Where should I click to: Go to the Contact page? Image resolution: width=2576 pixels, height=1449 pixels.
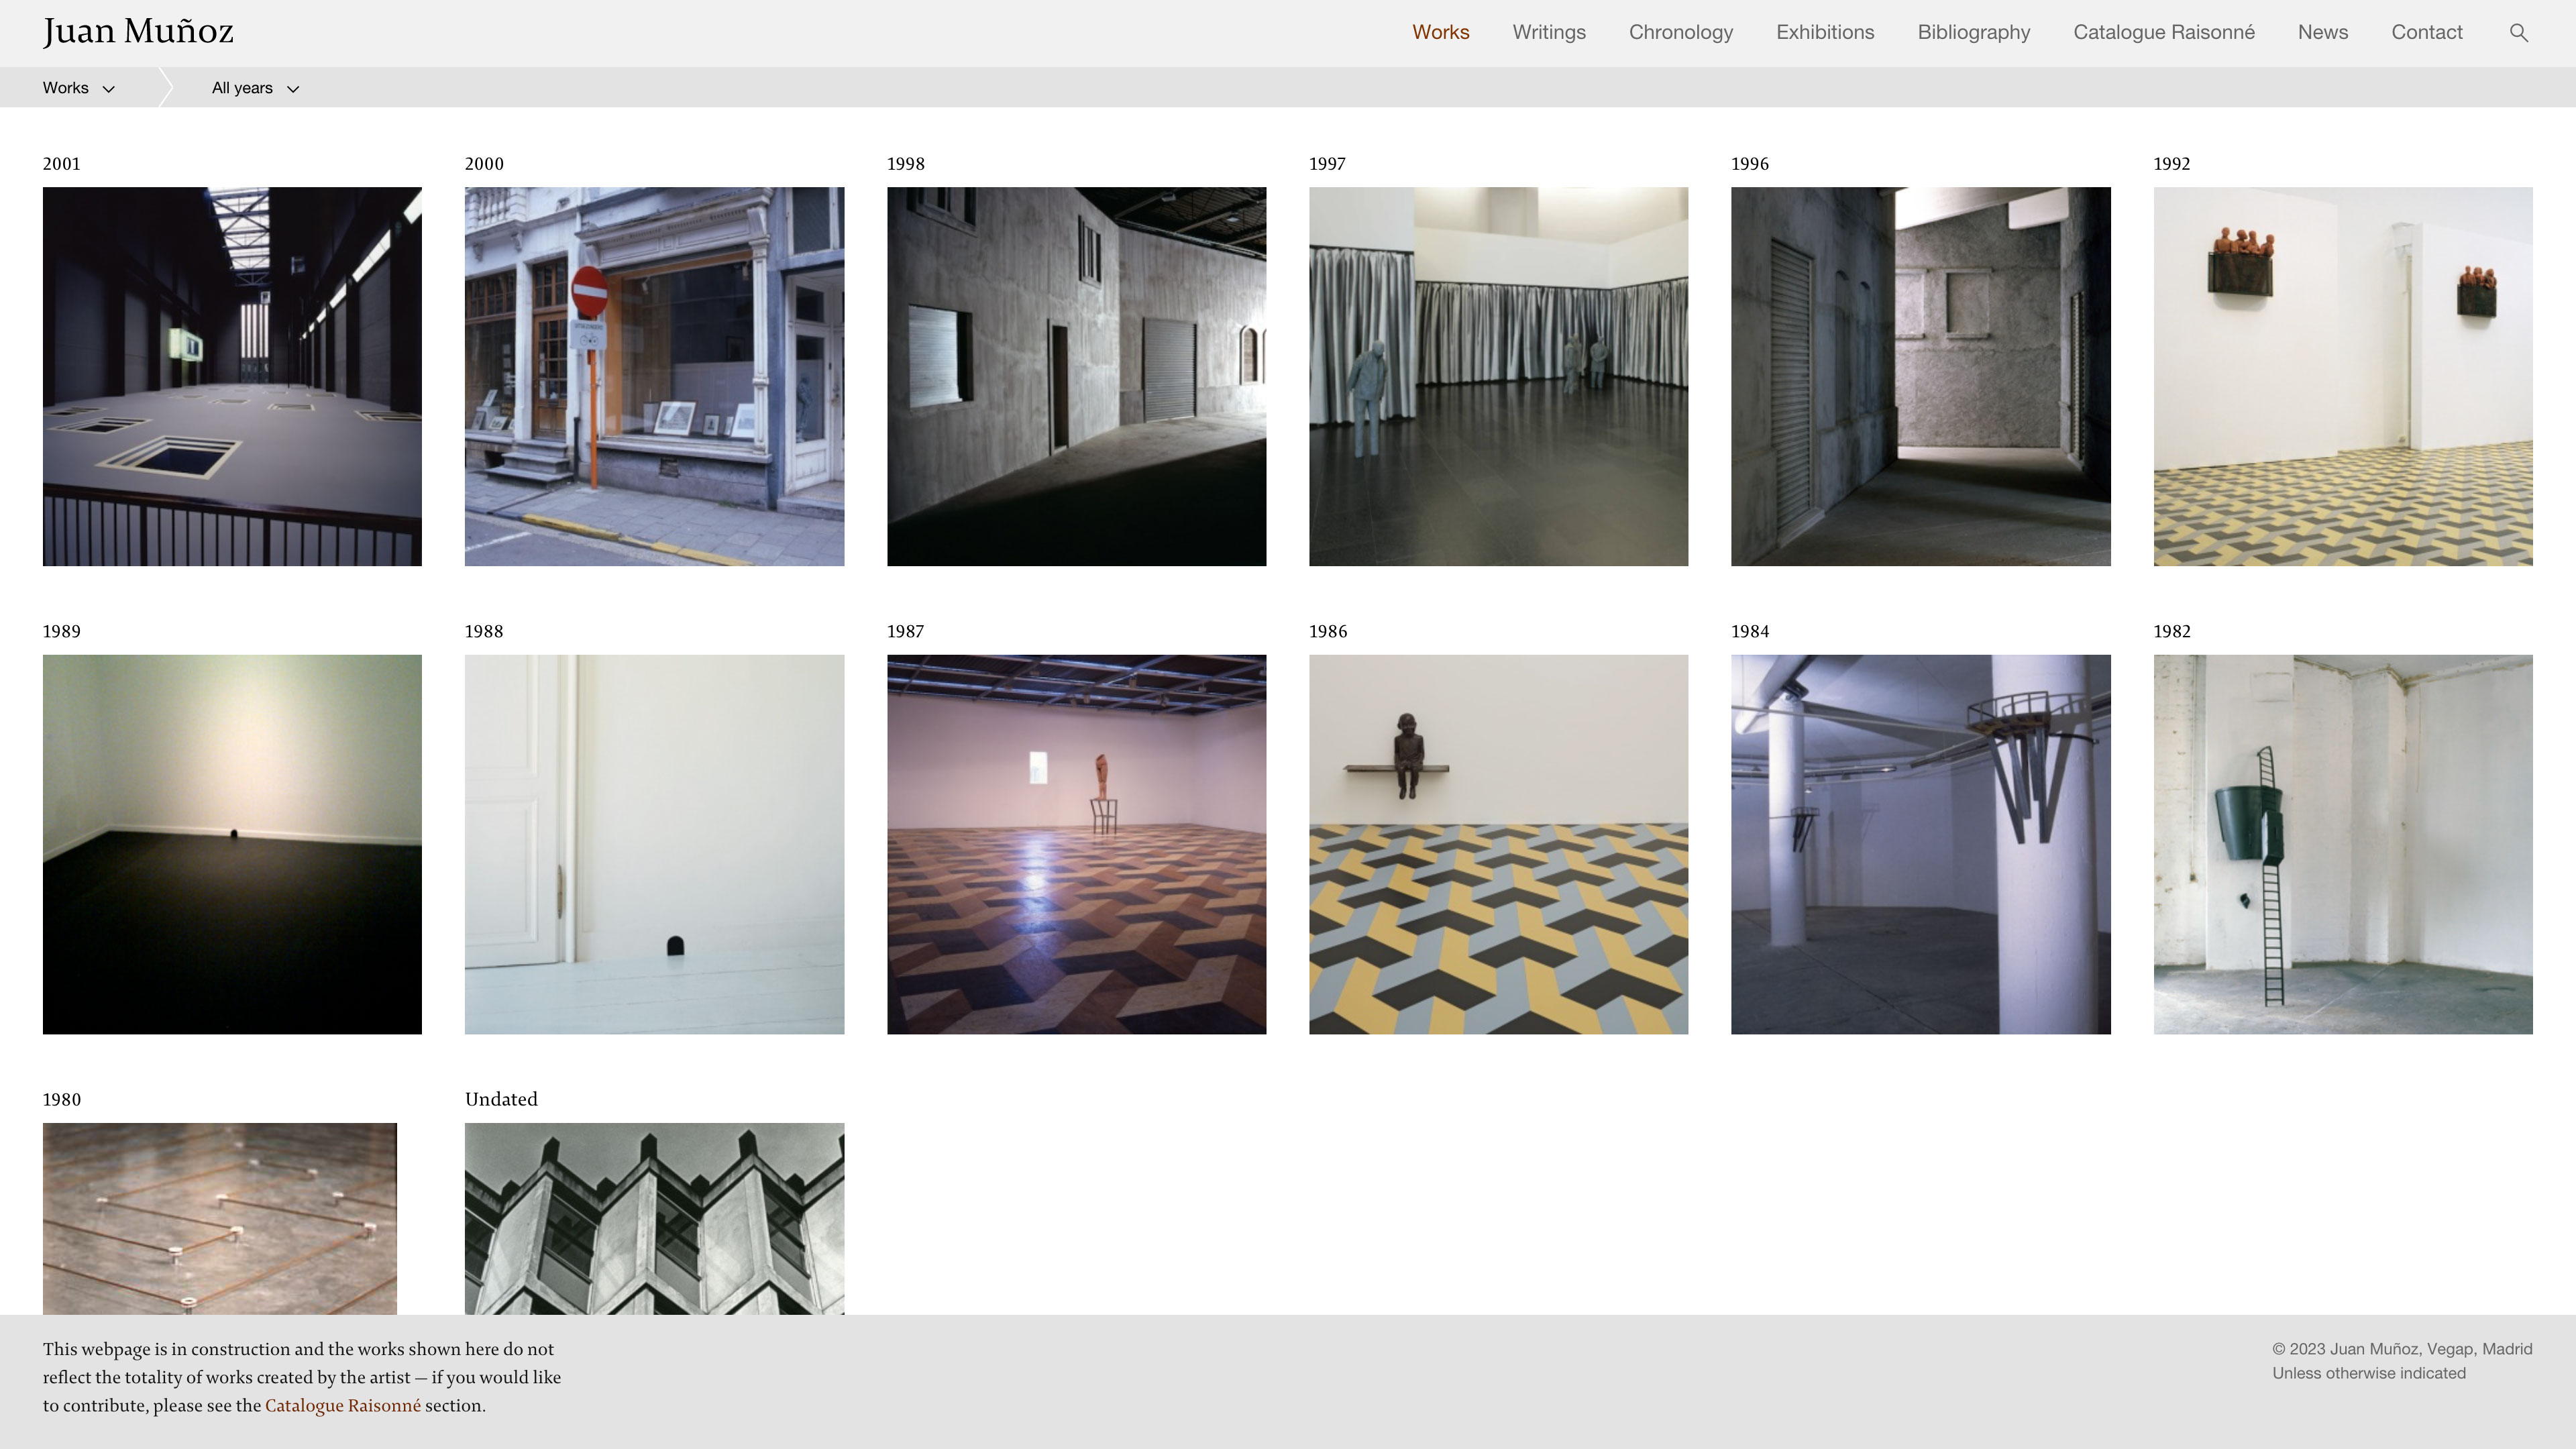click(2426, 32)
